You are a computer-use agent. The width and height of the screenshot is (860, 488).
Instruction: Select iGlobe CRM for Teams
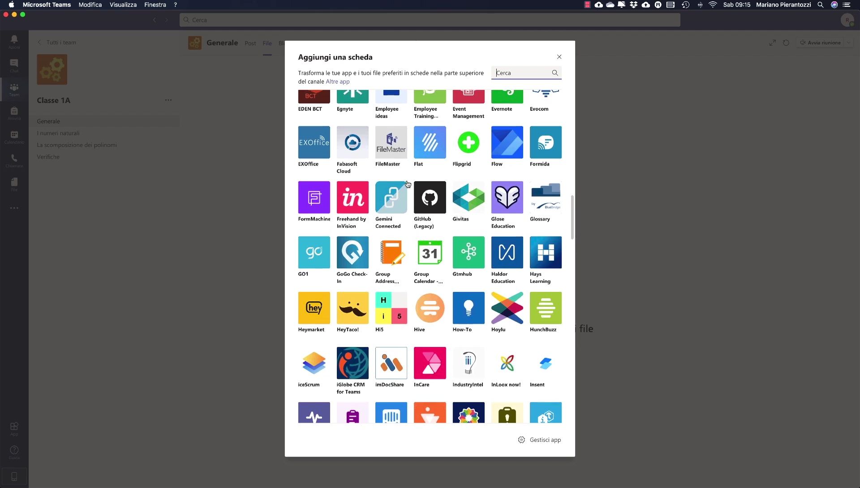coord(353,363)
